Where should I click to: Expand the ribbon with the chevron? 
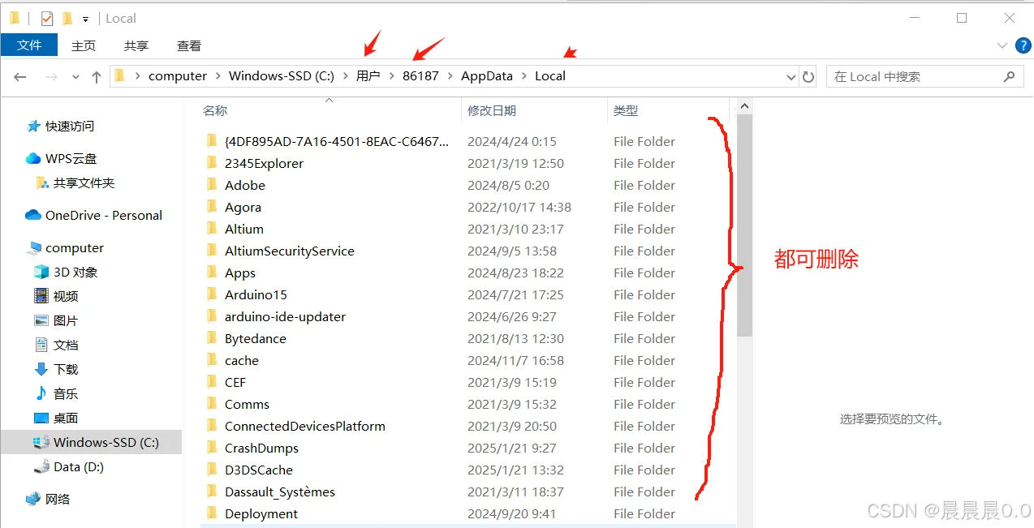[x=1002, y=45]
